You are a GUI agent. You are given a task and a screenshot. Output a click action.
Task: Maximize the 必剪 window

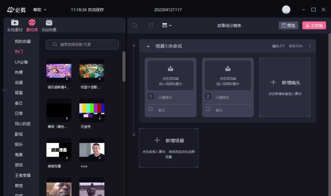(314, 10)
